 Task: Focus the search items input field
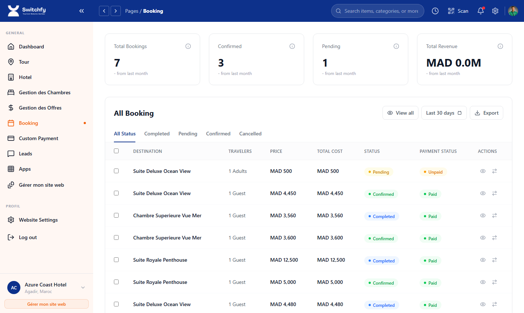(381, 11)
